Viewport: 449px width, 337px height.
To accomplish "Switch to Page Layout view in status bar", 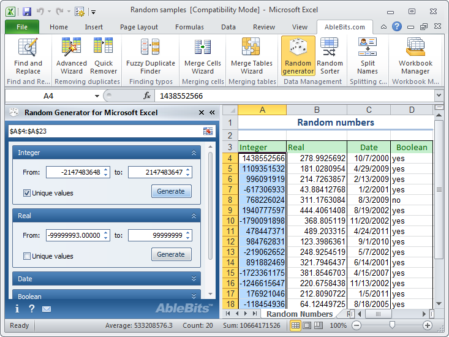I will pos(307,325).
